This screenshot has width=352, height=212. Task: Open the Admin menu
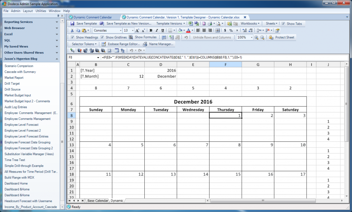click(x=15, y=11)
